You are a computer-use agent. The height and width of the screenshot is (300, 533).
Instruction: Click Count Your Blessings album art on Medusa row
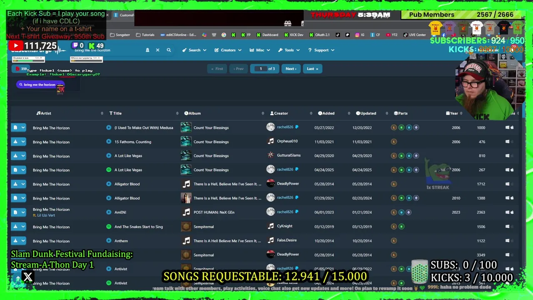coord(186,127)
